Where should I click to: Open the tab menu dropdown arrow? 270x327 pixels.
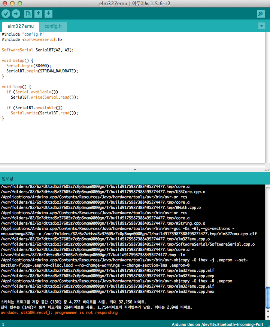(261, 26)
